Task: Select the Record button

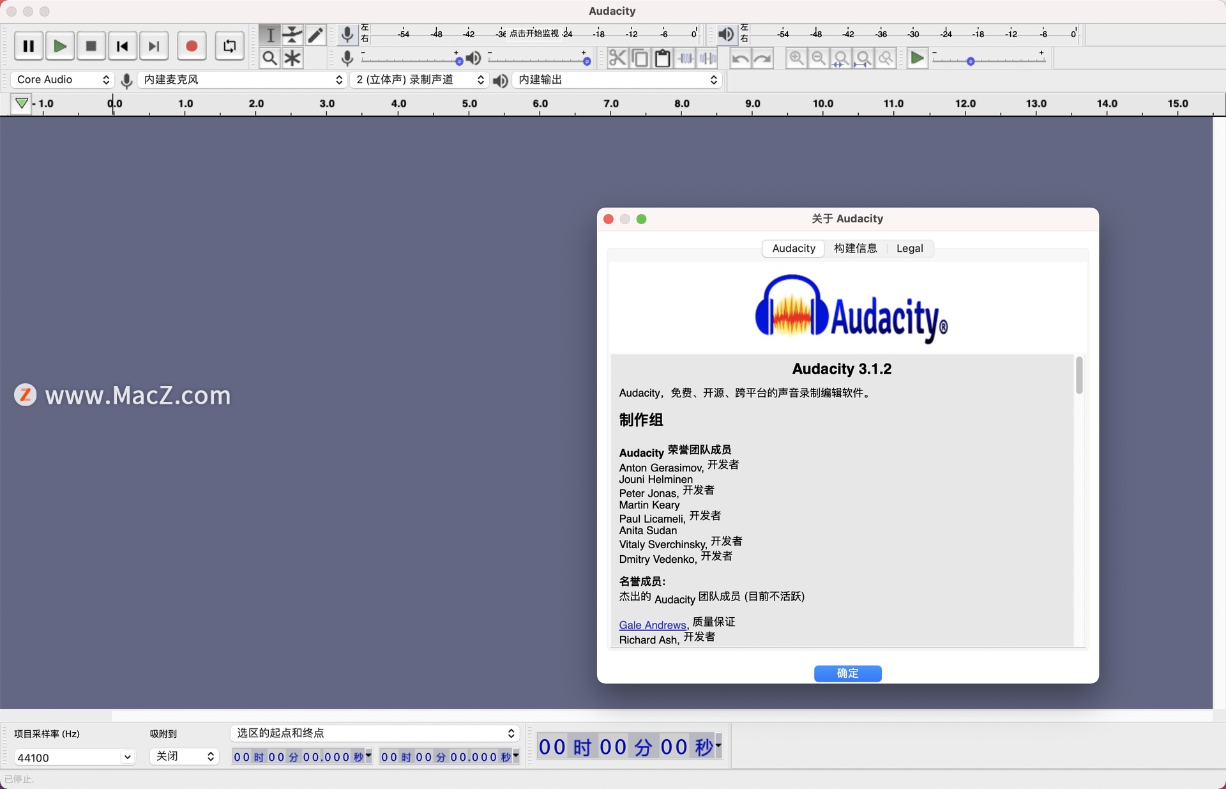Action: 190,45
